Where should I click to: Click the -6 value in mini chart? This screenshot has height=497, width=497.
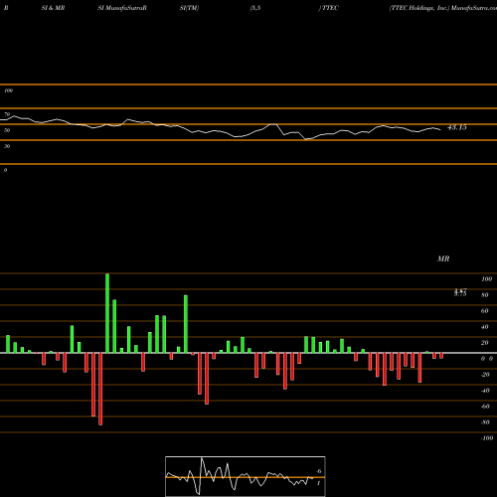[318, 471]
